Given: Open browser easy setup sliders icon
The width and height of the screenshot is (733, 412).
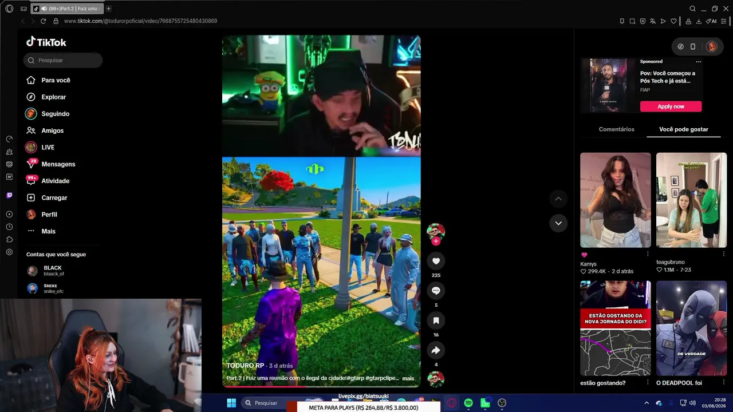Looking at the screenshot, I should pyautogui.click(x=724, y=21).
